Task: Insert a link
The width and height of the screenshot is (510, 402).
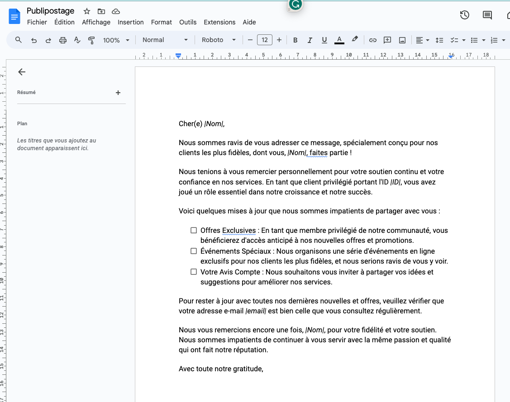Action: (x=373, y=40)
